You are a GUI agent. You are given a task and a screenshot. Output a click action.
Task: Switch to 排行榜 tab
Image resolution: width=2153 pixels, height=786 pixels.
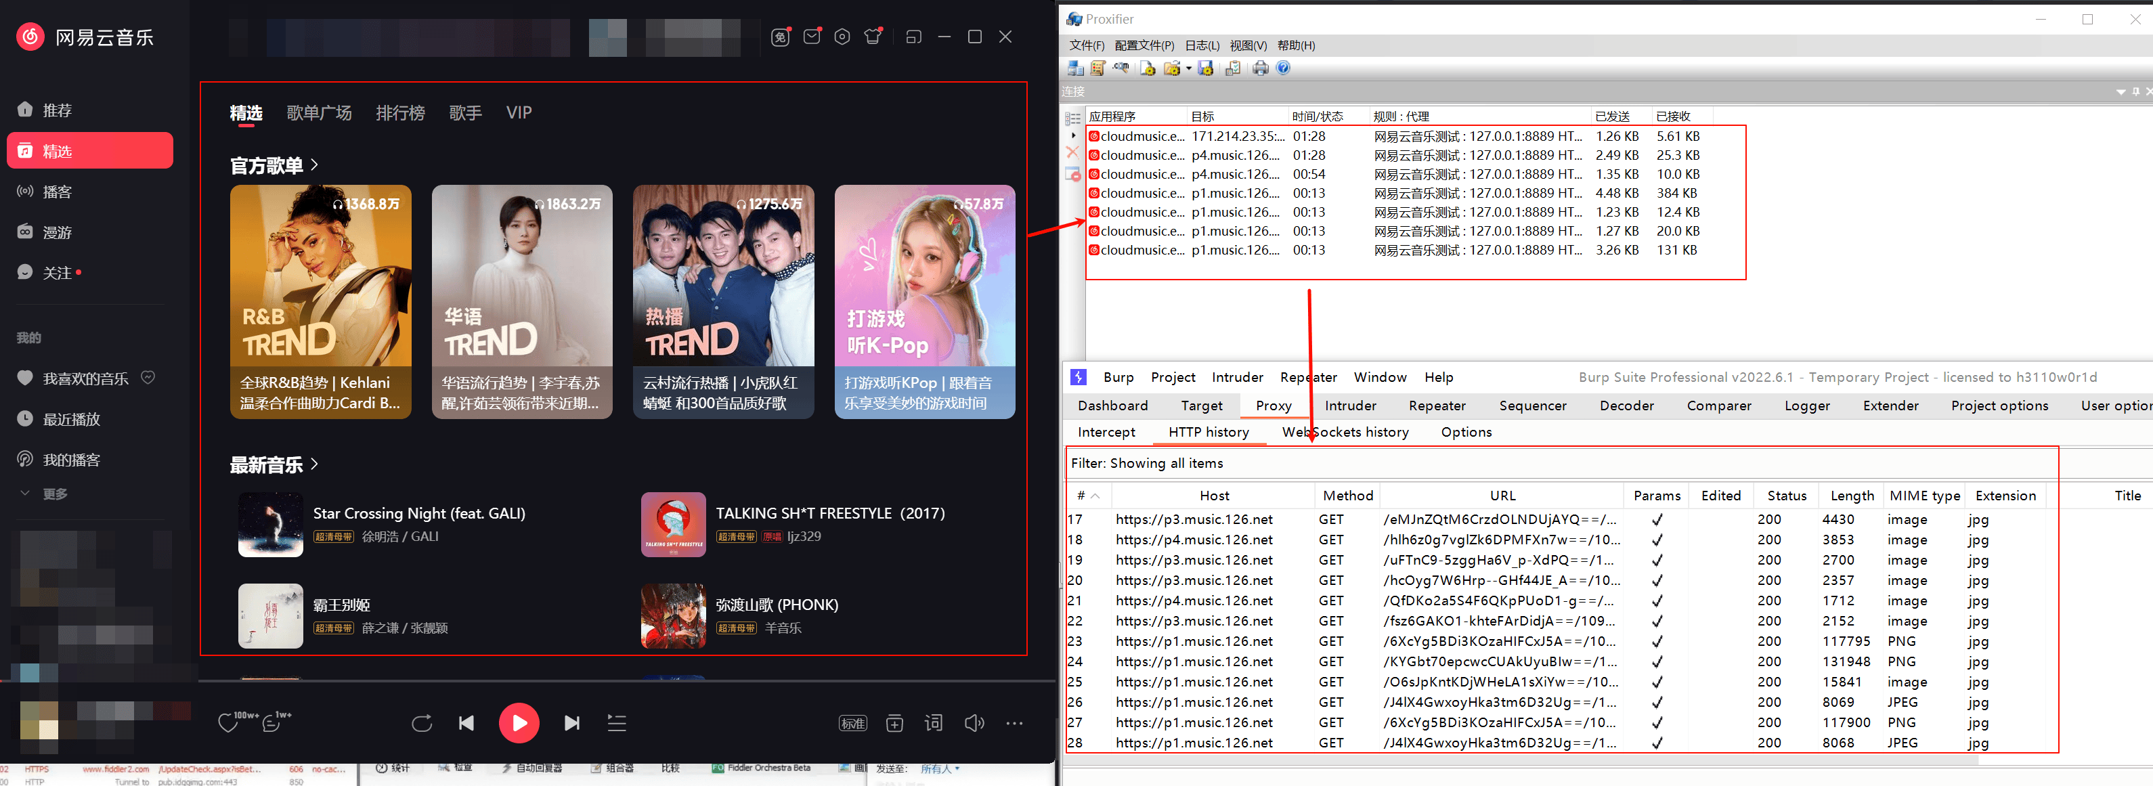pos(400,113)
